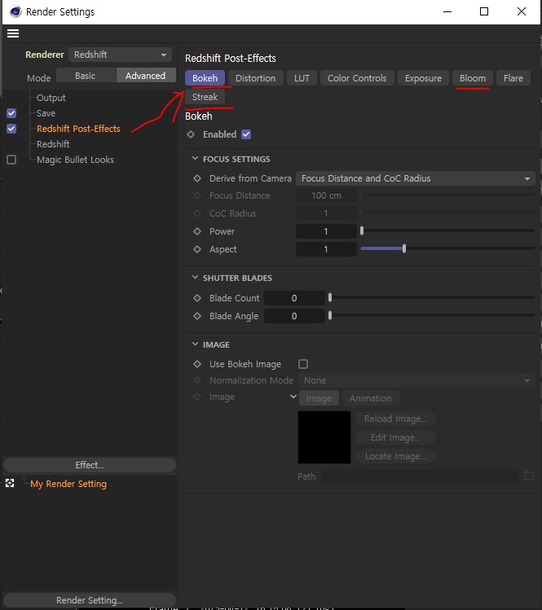Click keyframe diamond beside Aspect
The height and width of the screenshot is (610, 542).
tap(197, 249)
